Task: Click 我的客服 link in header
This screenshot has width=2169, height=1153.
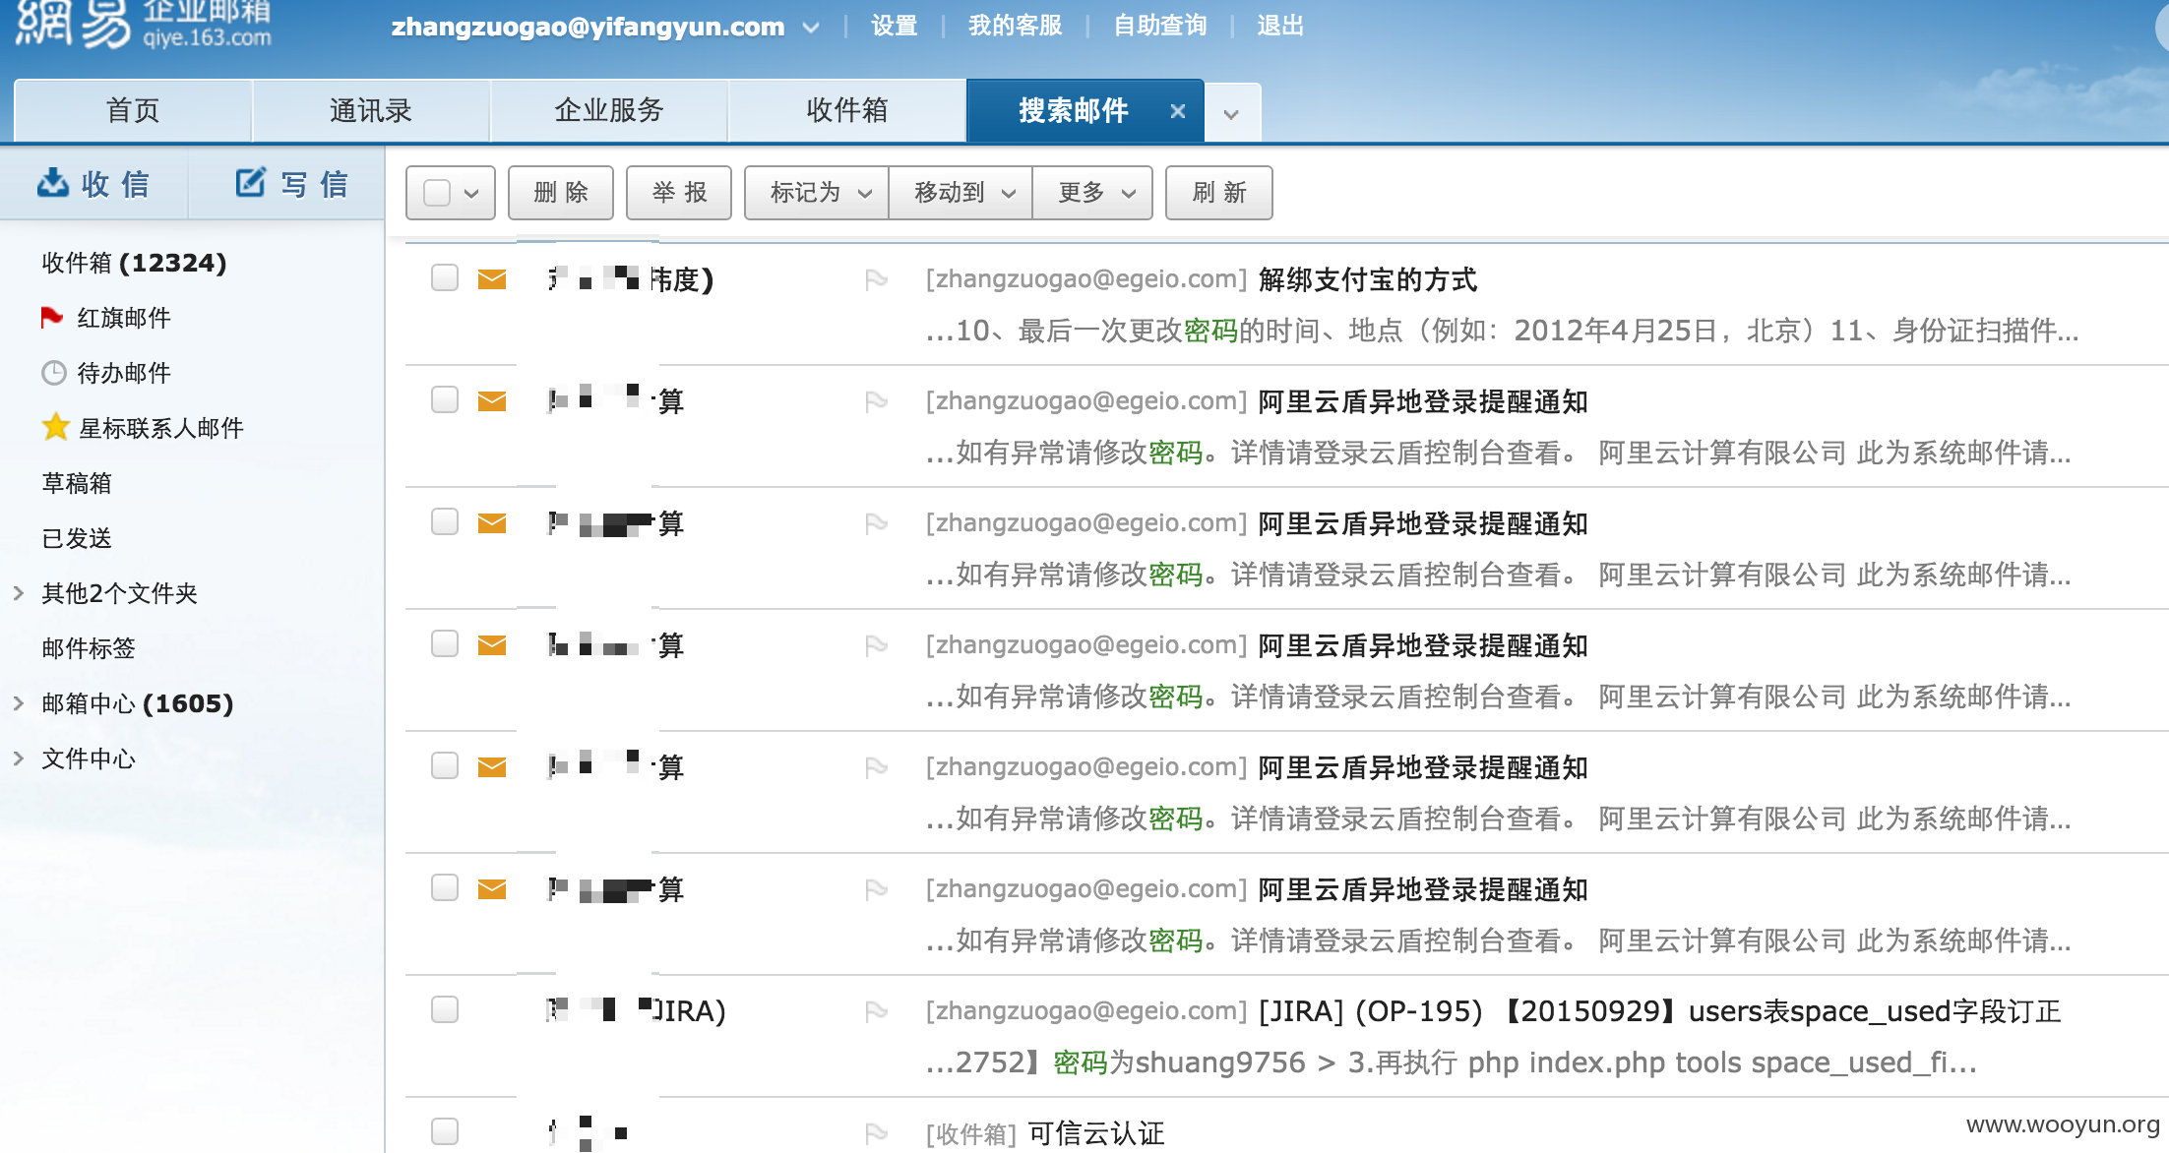Action: (x=1015, y=26)
